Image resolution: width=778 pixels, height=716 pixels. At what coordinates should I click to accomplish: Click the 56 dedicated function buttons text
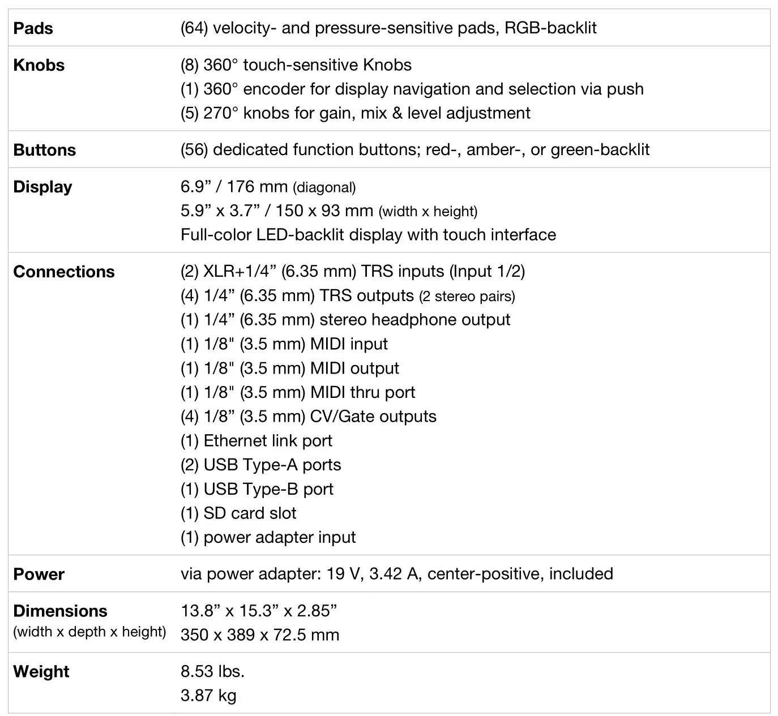(x=415, y=149)
